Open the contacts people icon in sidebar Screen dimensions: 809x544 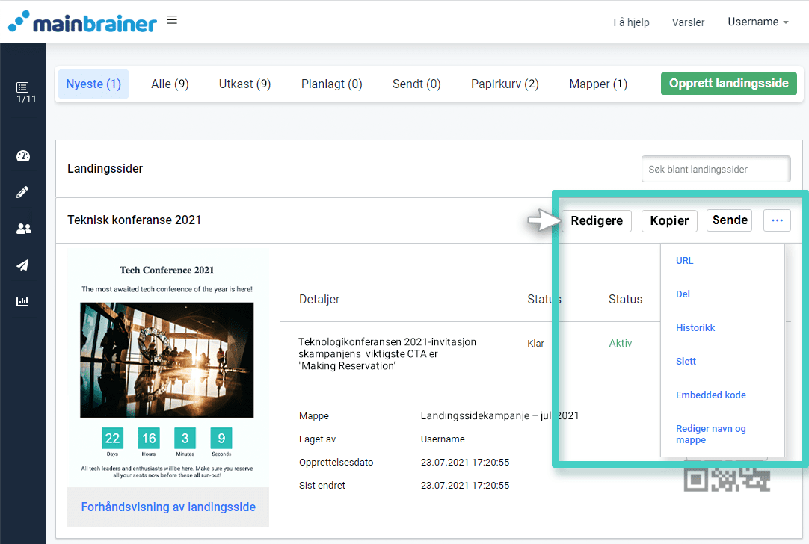pyautogui.click(x=22, y=229)
